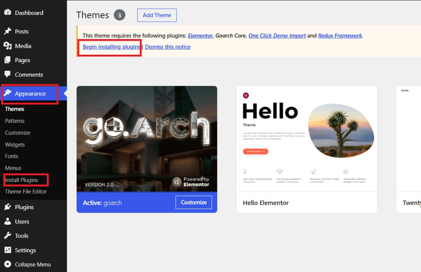This screenshot has width=421, height=272.
Task: Follow the One Click Demo Import link
Action: pyautogui.click(x=277, y=35)
